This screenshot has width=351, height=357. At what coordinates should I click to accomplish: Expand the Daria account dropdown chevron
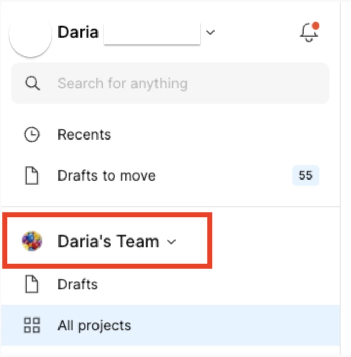click(x=210, y=32)
